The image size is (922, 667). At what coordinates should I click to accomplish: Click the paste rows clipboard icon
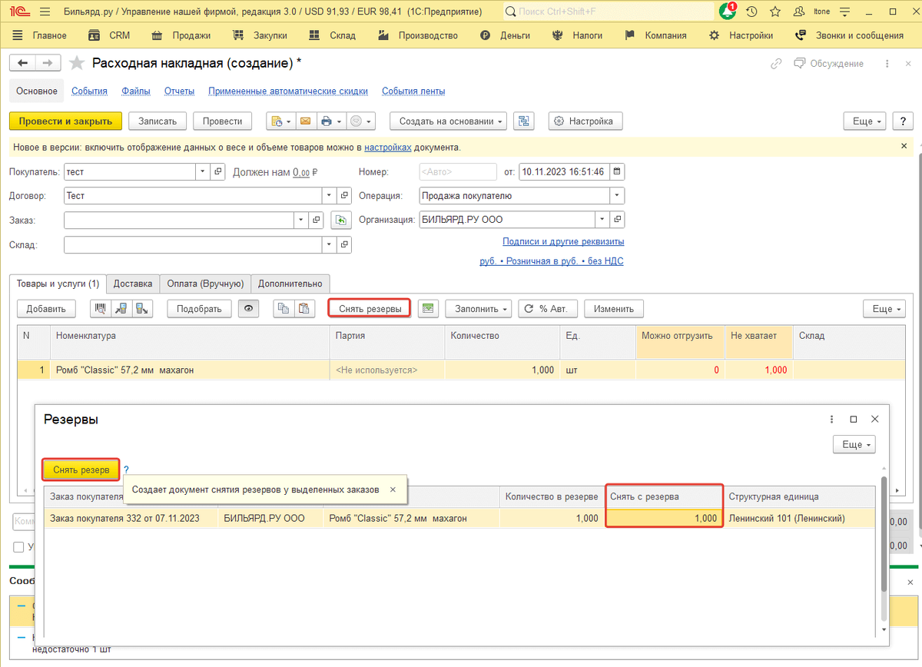point(305,309)
